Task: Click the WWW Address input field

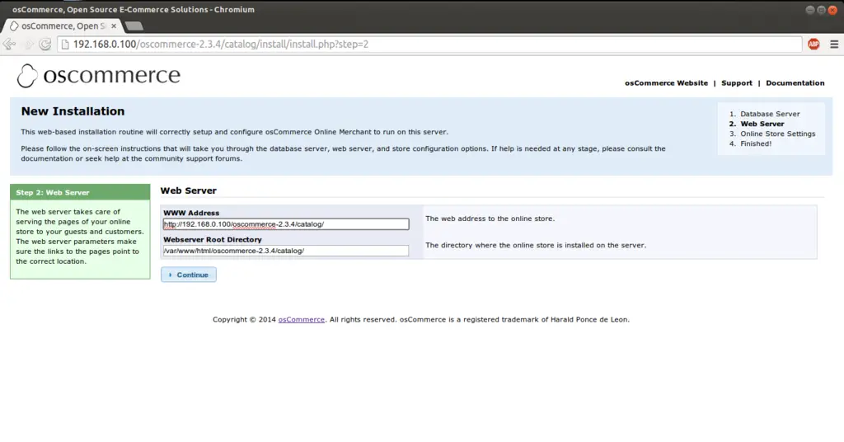Action: [x=286, y=224]
